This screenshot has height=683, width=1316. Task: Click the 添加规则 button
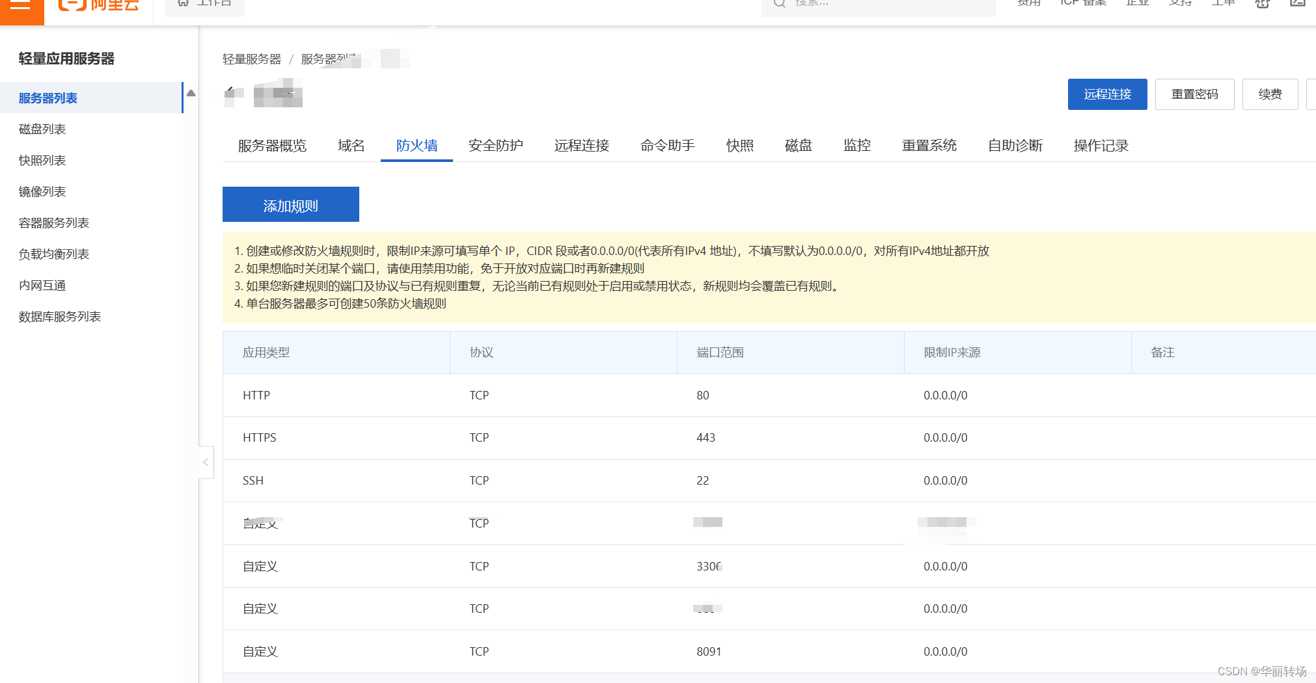(x=291, y=204)
